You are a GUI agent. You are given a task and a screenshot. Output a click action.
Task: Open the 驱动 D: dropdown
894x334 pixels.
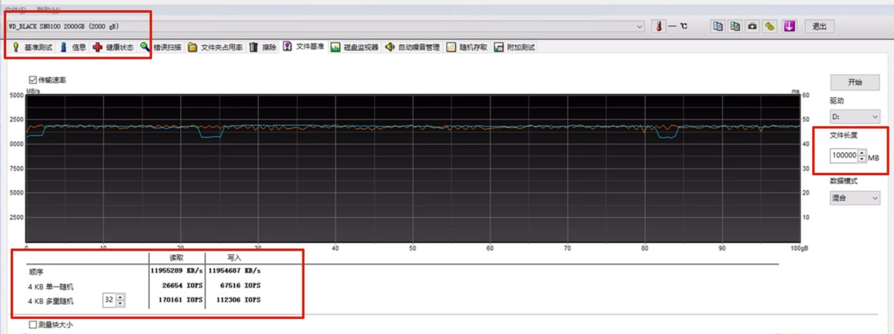point(855,117)
